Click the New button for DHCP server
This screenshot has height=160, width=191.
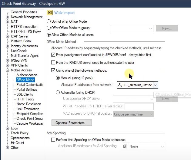[167, 99]
